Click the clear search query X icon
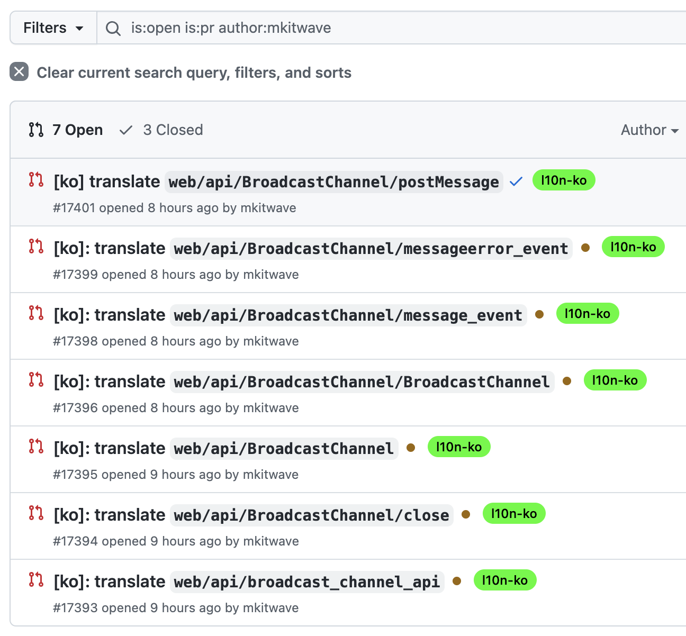This screenshot has height=636, width=686. tap(19, 71)
